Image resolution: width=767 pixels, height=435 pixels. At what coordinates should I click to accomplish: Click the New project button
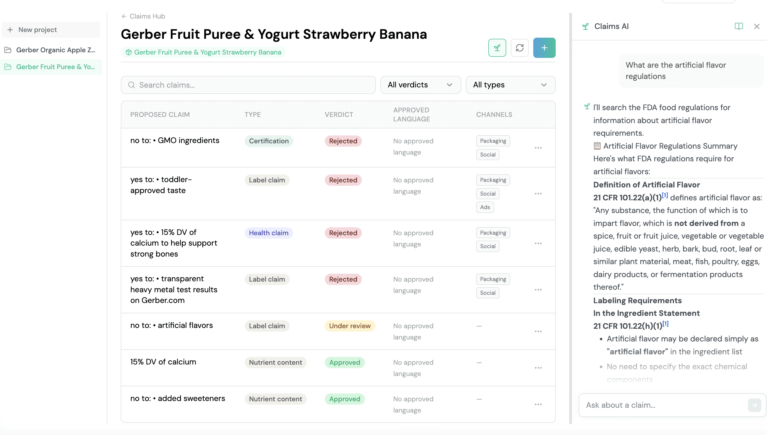pyautogui.click(x=51, y=30)
